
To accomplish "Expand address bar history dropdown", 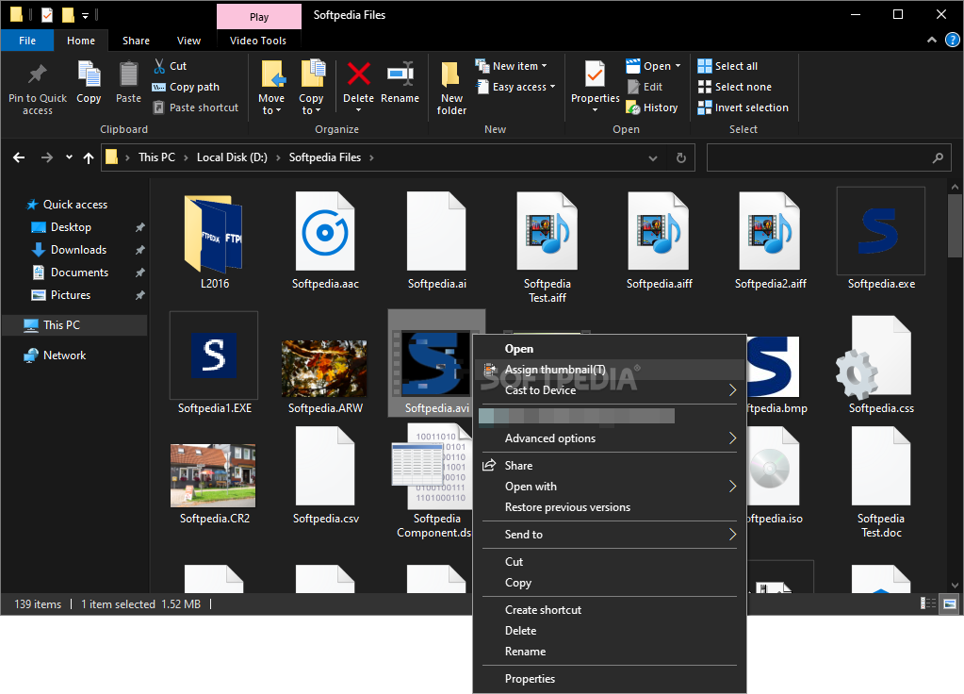I will [653, 158].
